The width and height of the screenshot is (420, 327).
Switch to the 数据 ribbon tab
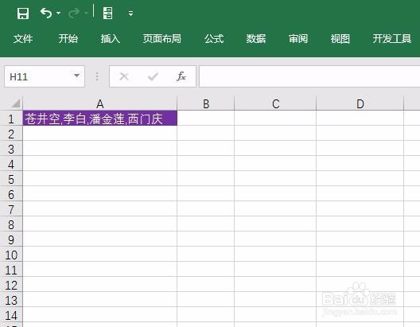(256, 39)
